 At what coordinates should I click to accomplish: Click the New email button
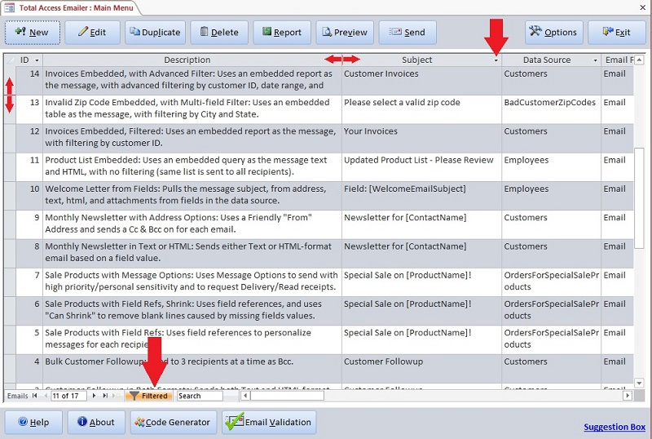(33, 33)
